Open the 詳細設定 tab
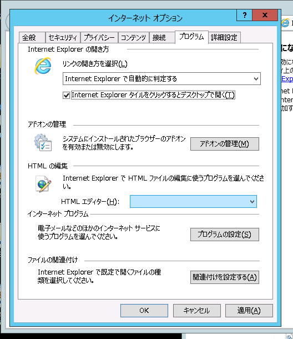This screenshot has height=339, width=293. (224, 38)
